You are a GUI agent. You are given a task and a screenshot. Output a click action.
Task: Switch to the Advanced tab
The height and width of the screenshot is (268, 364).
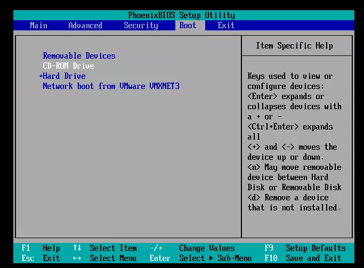(85, 26)
